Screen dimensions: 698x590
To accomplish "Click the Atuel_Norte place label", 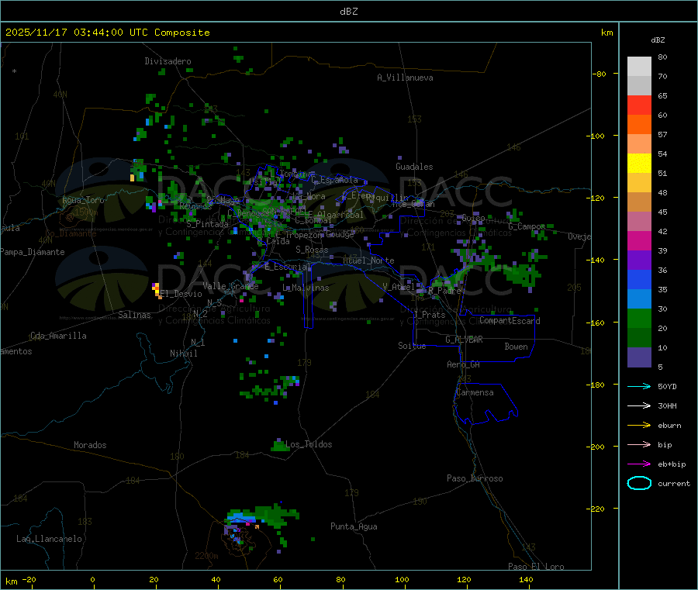I will [x=368, y=260].
